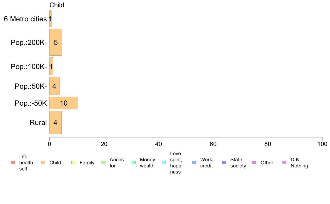The image size is (330, 204).
Task: Select the Rural bar showing 4
Action: (56, 122)
